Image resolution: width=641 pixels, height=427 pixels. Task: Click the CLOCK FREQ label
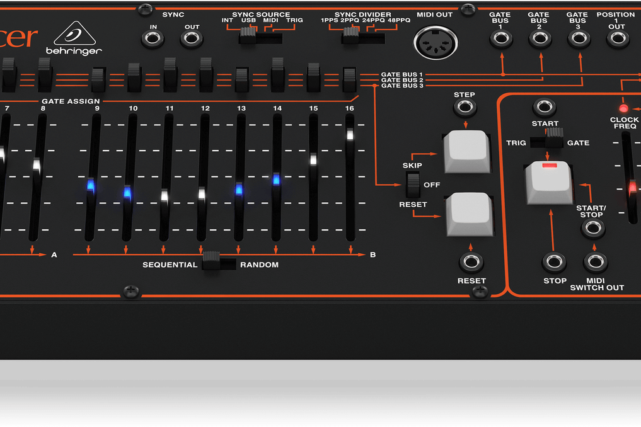pos(624,123)
